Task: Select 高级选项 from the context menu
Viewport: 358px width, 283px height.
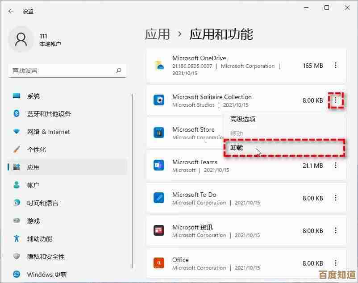Action: [243, 119]
